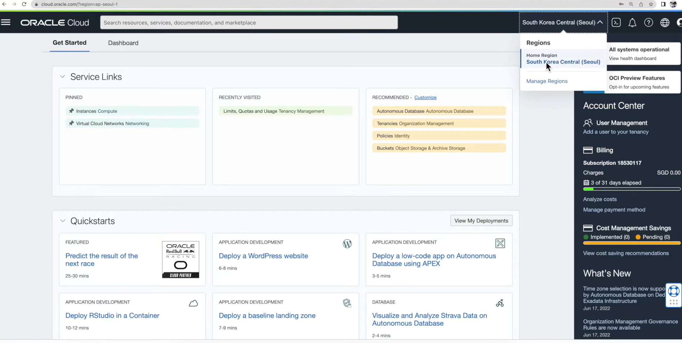This screenshot has height=343, width=682.
Task: Click the APEX icon on the low-code card
Action: click(500, 243)
